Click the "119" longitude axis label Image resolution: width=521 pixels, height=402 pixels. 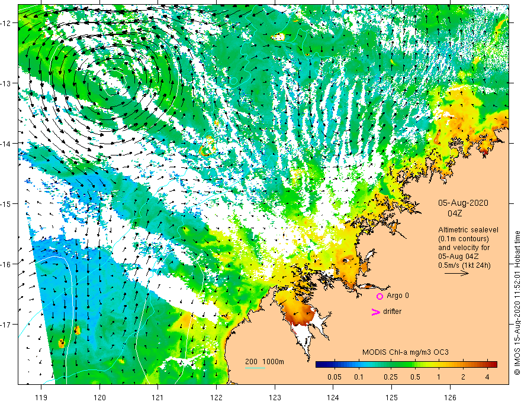(41, 397)
